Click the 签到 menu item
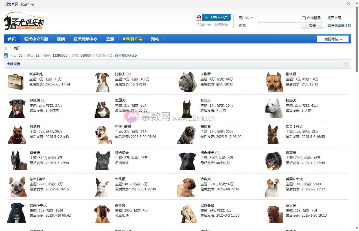This screenshot has width=359, height=231. click(x=110, y=39)
